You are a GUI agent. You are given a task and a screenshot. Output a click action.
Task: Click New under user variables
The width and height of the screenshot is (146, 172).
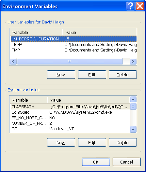point(61,75)
